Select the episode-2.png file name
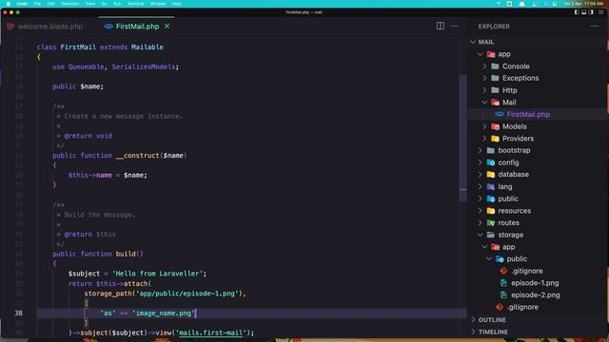The image size is (609, 342). pos(535,295)
